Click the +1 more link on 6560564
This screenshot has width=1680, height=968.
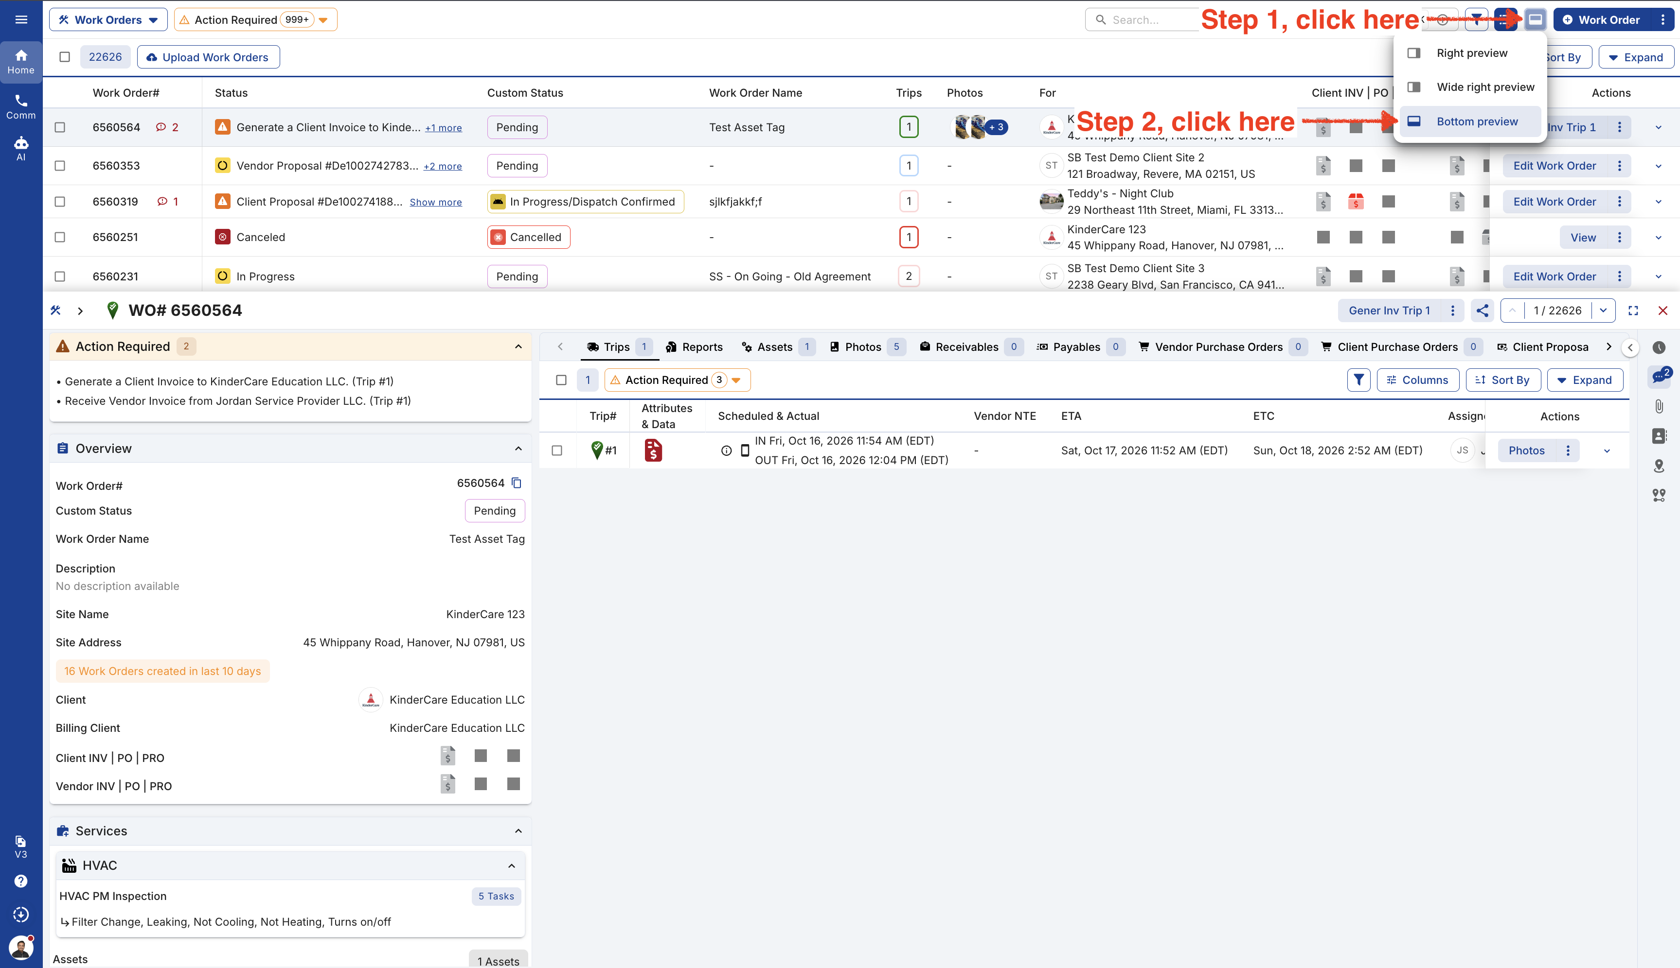[x=443, y=128]
